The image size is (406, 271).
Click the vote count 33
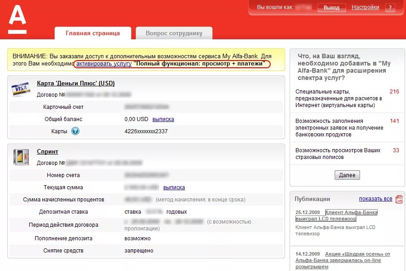pyautogui.click(x=396, y=150)
